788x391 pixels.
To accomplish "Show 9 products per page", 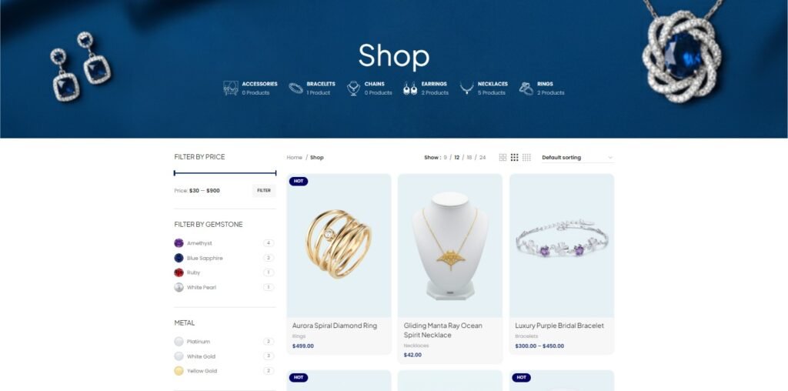I will click(x=445, y=157).
